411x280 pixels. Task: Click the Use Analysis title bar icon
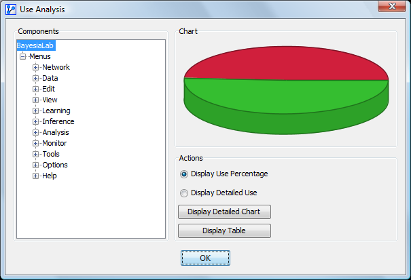(x=11, y=10)
